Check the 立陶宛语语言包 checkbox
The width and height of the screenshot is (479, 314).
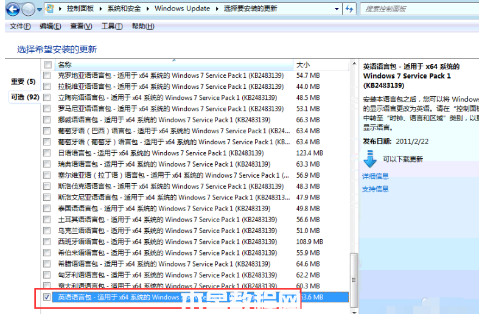pos(47,97)
